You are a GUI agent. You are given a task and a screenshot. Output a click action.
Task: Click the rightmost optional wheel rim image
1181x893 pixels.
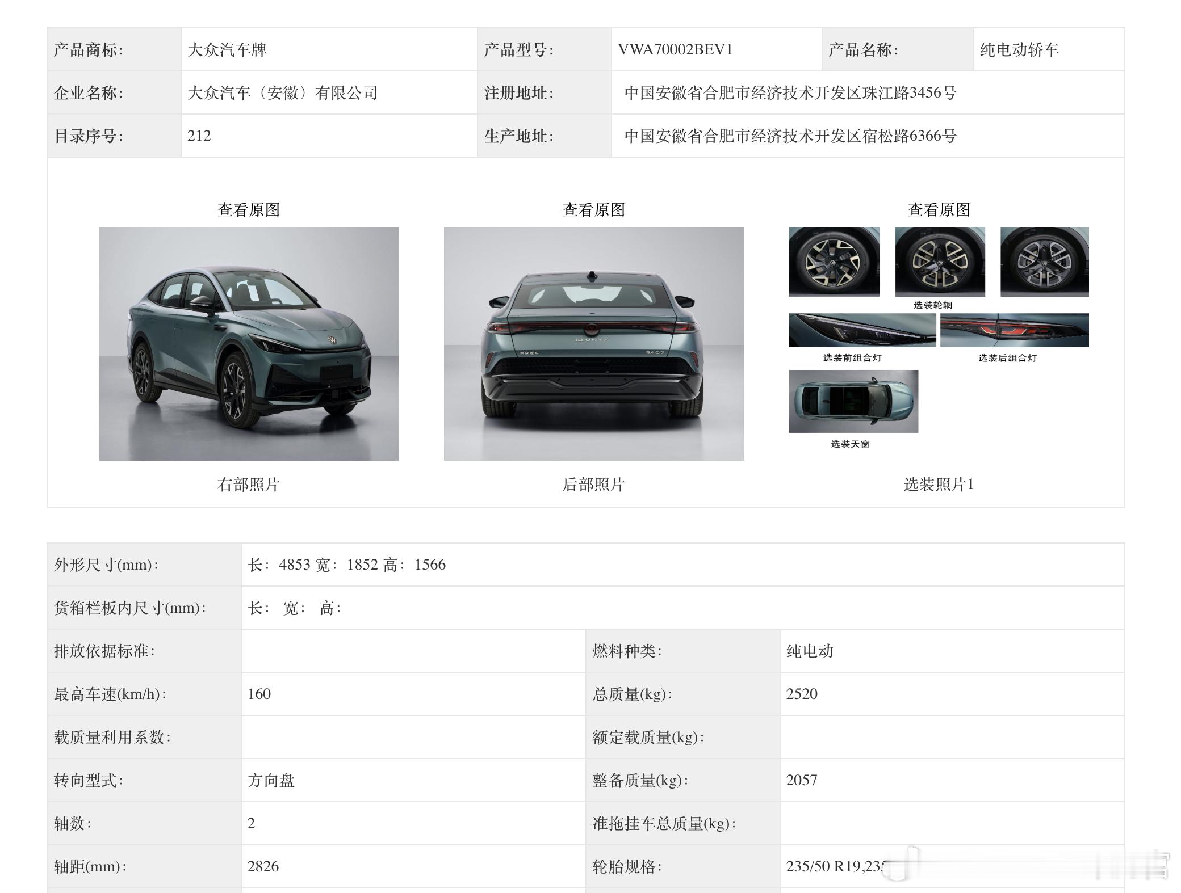pos(1044,262)
